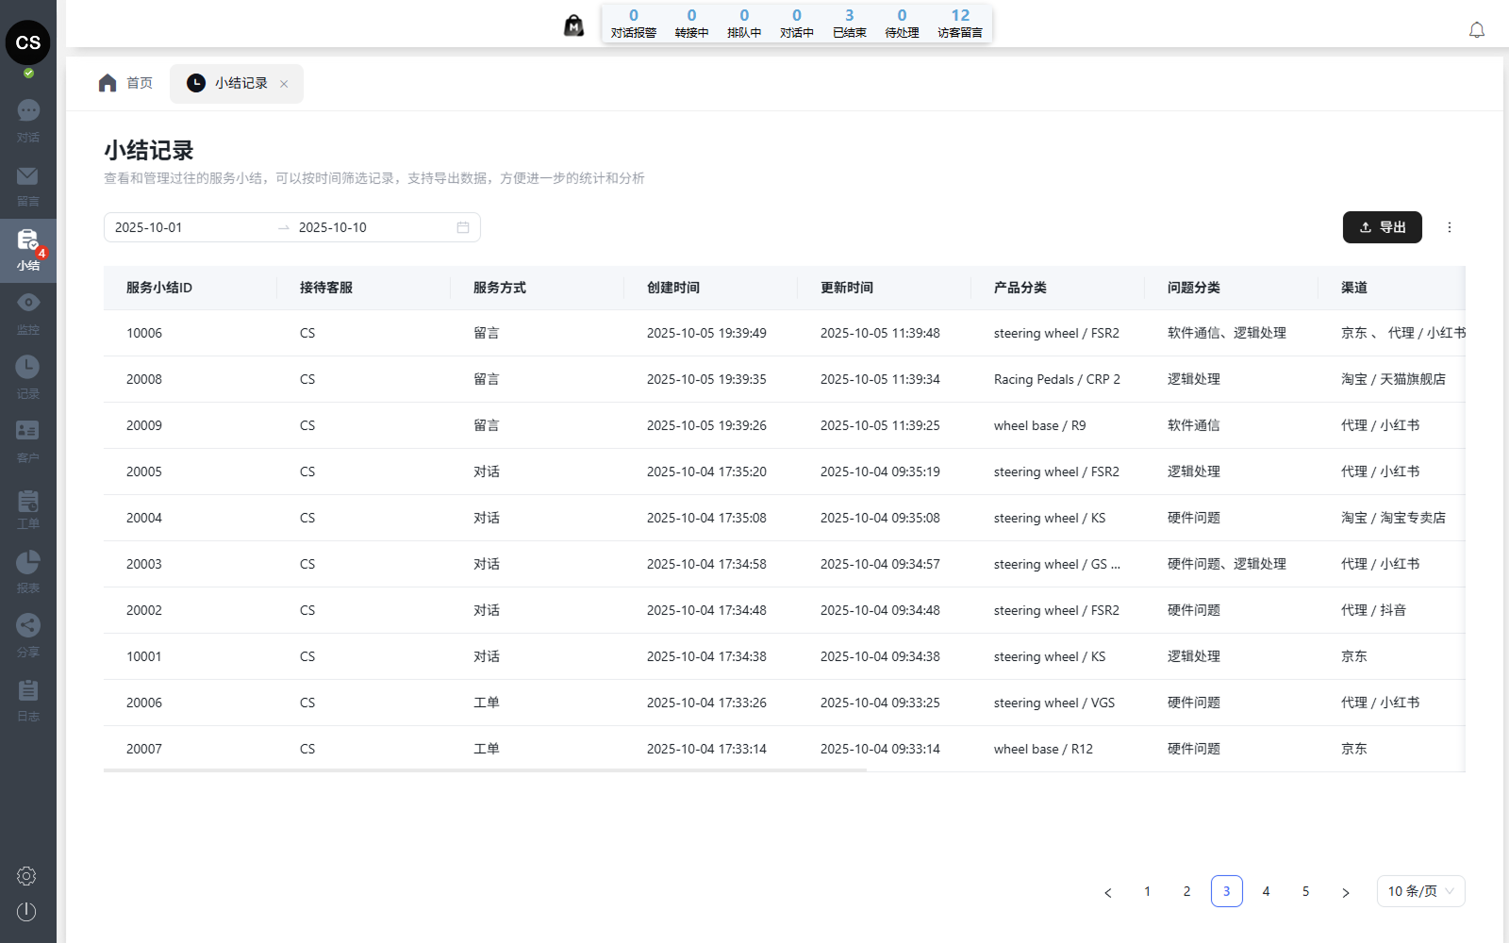Expand the 10 条/页 page size dropdown
Viewport: 1509px width, 943px height.
[1420, 891]
